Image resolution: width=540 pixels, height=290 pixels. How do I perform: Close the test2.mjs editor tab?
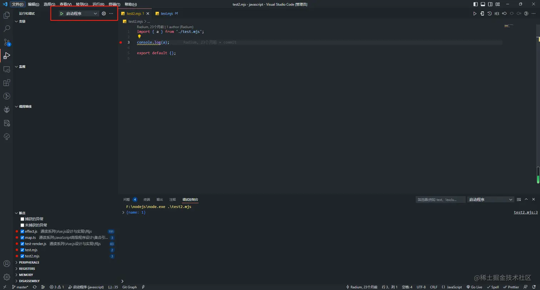(148, 14)
